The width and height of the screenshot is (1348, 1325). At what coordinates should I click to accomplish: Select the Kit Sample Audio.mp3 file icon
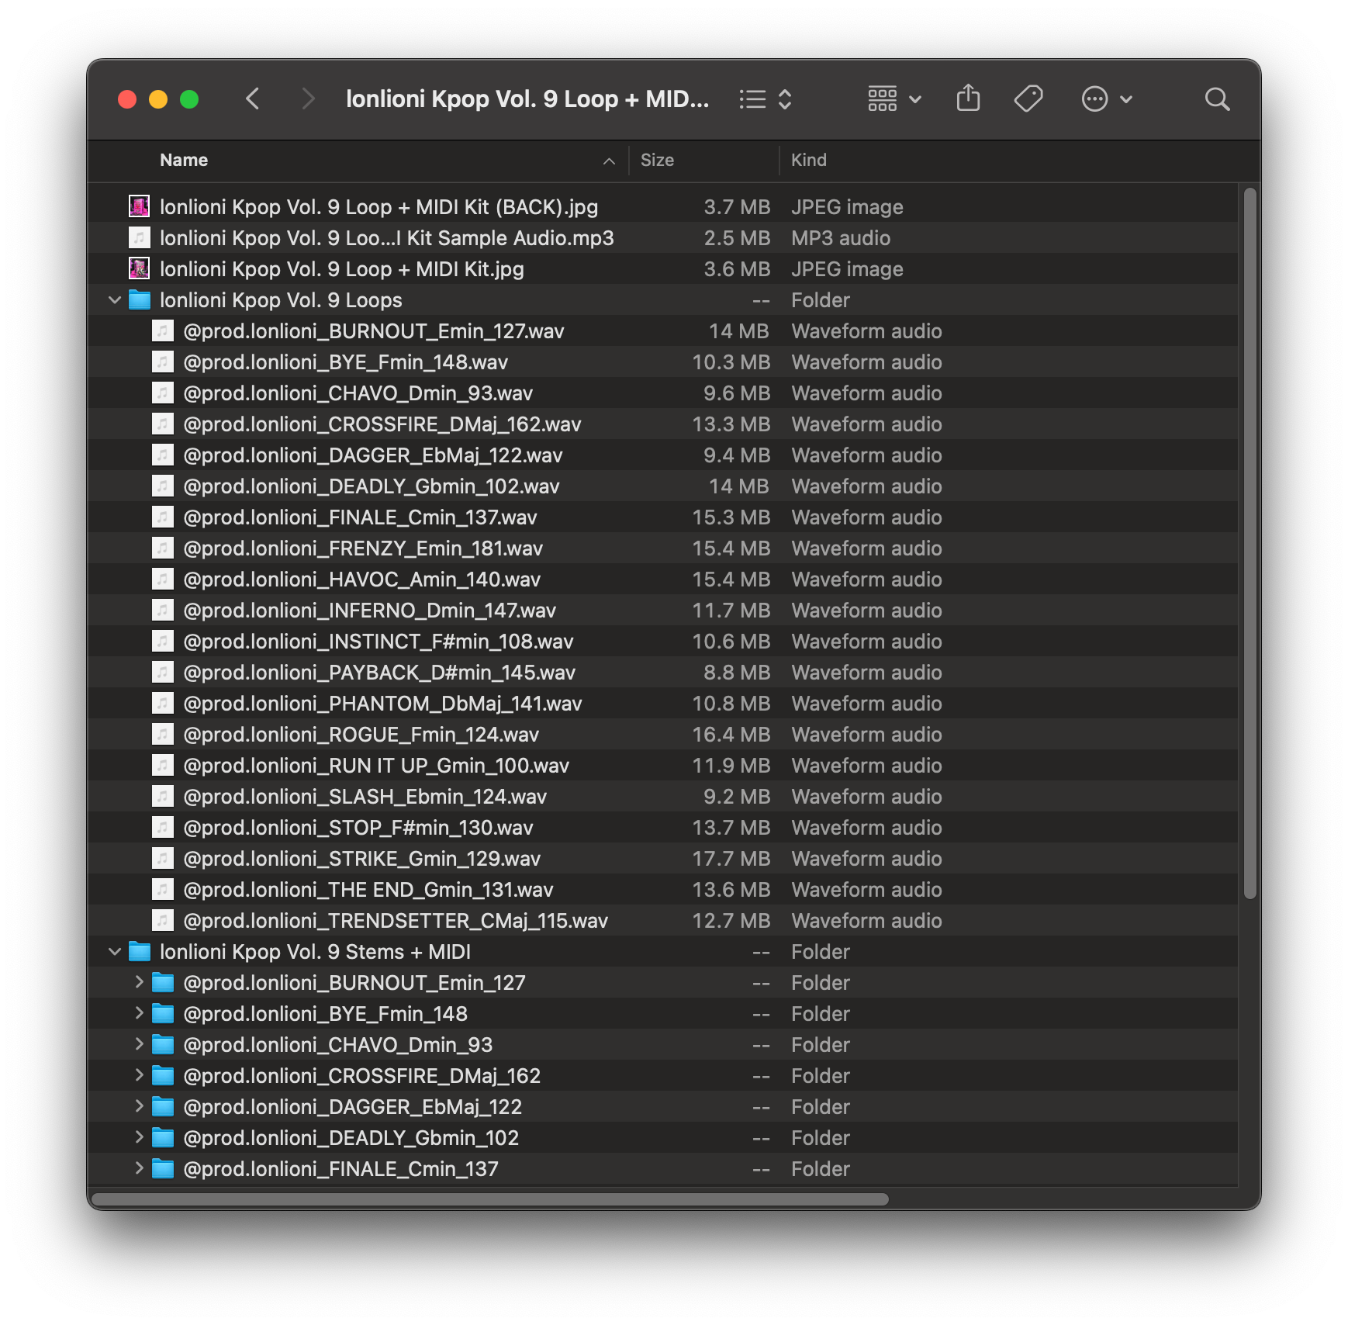point(139,237)
